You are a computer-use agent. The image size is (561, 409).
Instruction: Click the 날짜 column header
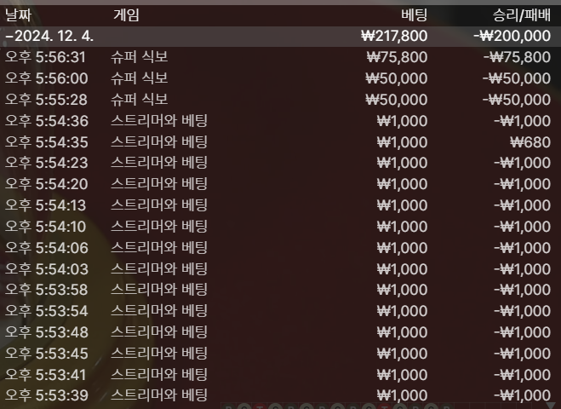(18, 15)
